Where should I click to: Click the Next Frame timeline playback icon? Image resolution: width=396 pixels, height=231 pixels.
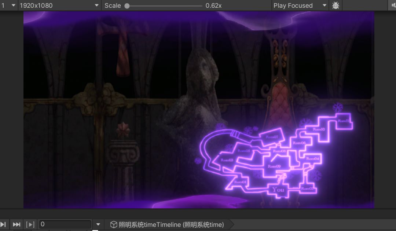pos(3,224)
